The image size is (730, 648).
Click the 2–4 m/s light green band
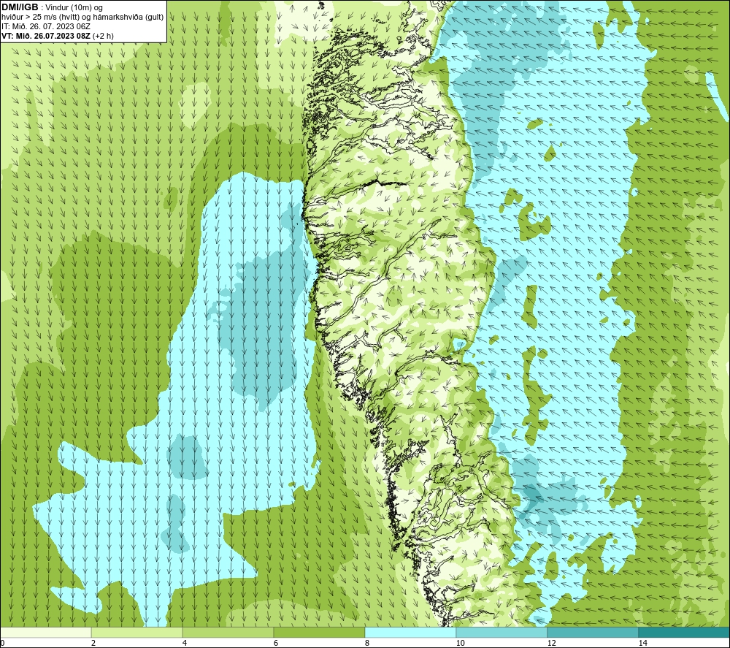click(x=137, y=632)
